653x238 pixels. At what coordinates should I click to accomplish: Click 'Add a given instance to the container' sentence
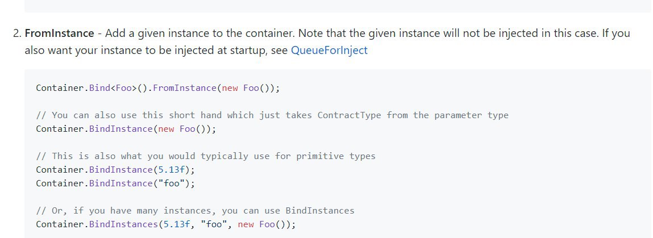(201, 33)
